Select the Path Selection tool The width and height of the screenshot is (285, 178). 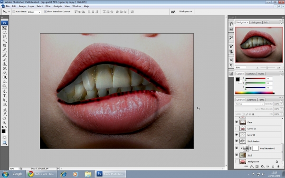coord(5,100)
